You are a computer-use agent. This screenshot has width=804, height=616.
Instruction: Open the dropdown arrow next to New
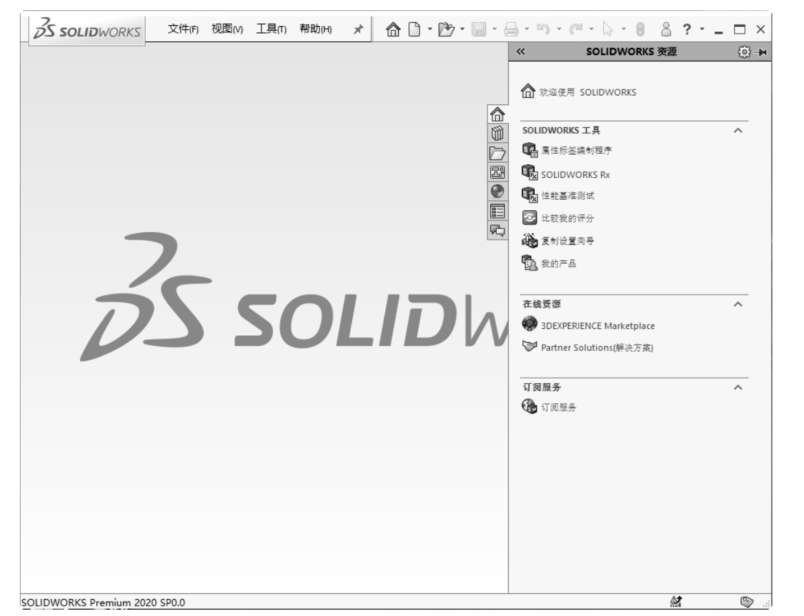click(x=430, y=30)
